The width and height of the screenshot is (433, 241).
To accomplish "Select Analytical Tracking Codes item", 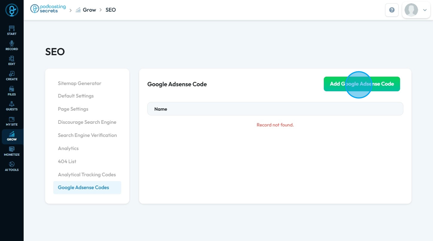I will [x=87, y=175].
